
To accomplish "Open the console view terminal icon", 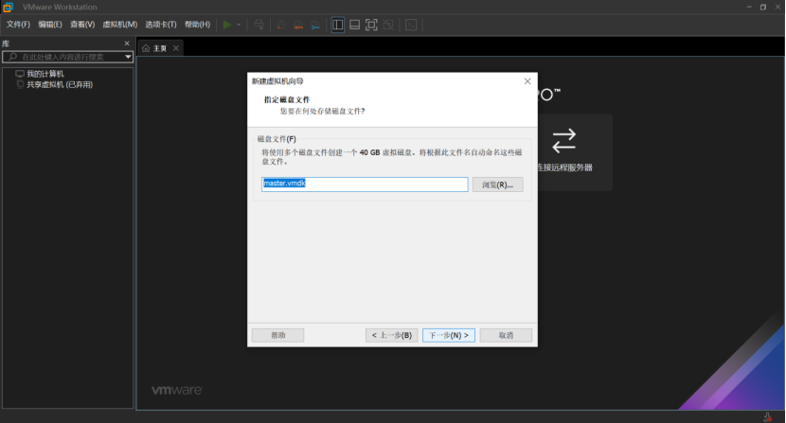I will pyautogui.click(x=411, y=25).
